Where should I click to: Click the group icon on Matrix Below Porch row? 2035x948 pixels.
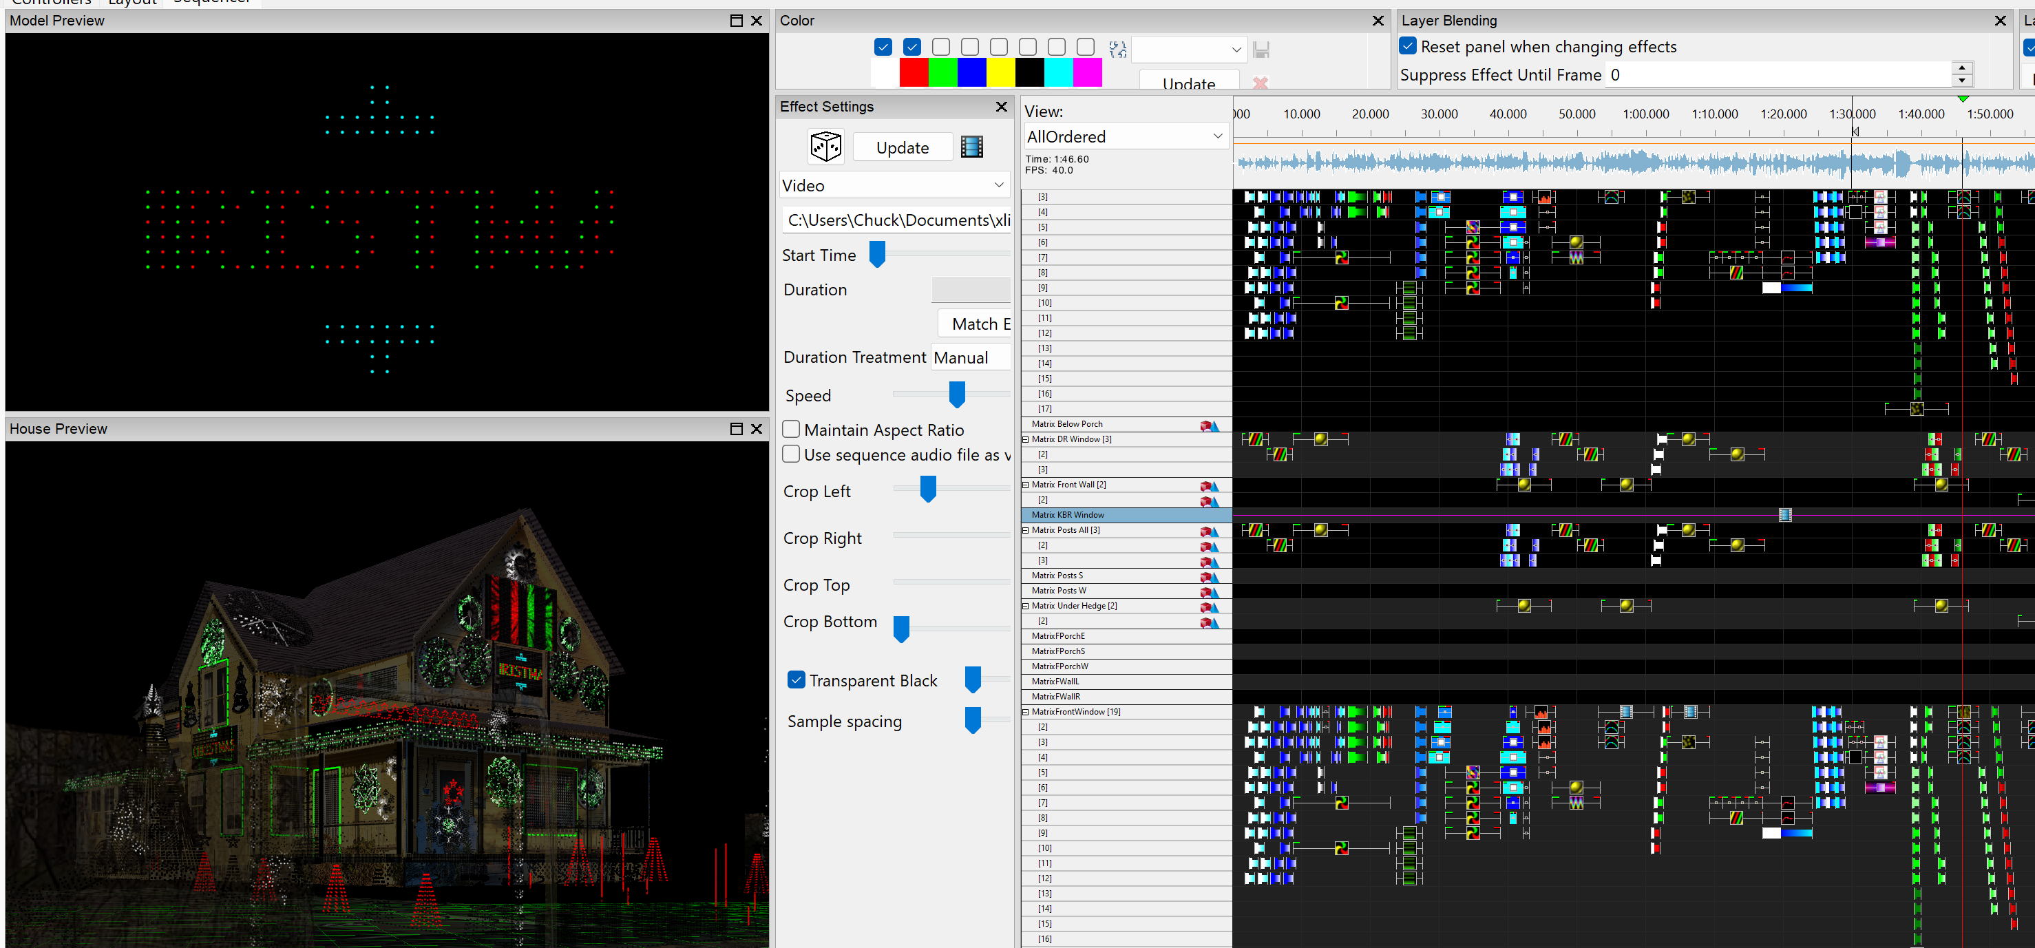point(1210,426)
